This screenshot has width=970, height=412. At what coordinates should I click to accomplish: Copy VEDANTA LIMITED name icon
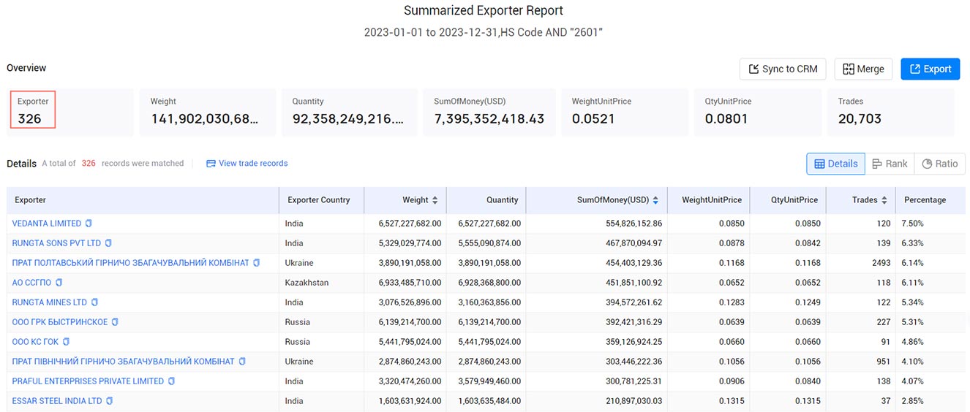click(x=89, y=224)
